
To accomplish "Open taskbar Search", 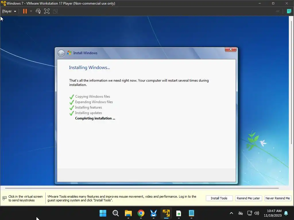I will [115, 213].
